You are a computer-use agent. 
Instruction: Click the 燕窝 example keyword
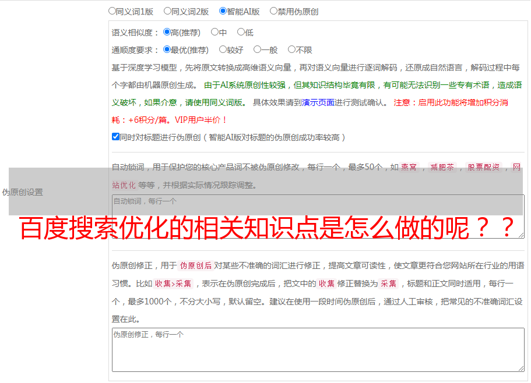click(x=409, y=167)
